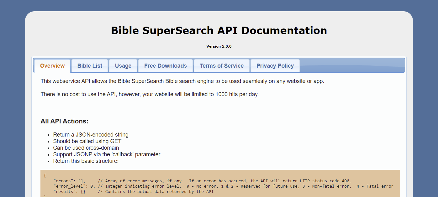
Task: Click the 'All API Actions:' heading
Action: point(65,121)
